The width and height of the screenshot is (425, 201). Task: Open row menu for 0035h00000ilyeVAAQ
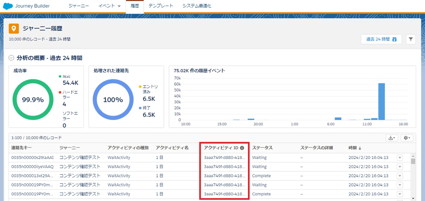click(x=400, y=167)
